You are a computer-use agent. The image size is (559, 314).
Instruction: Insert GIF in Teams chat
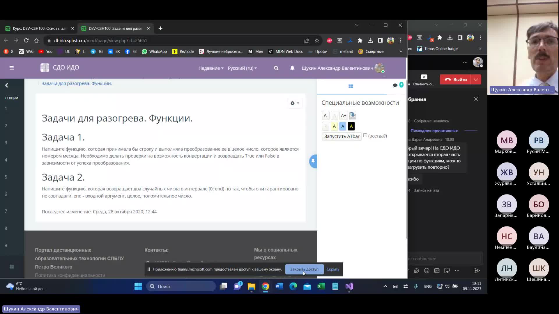tap(437, 271)
